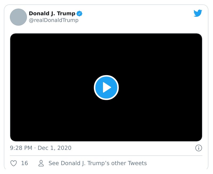213x174 pixels.
Task: Open Donald J. Trump's profile avatar
Action: pyautogui.click(x=18, y=17)
